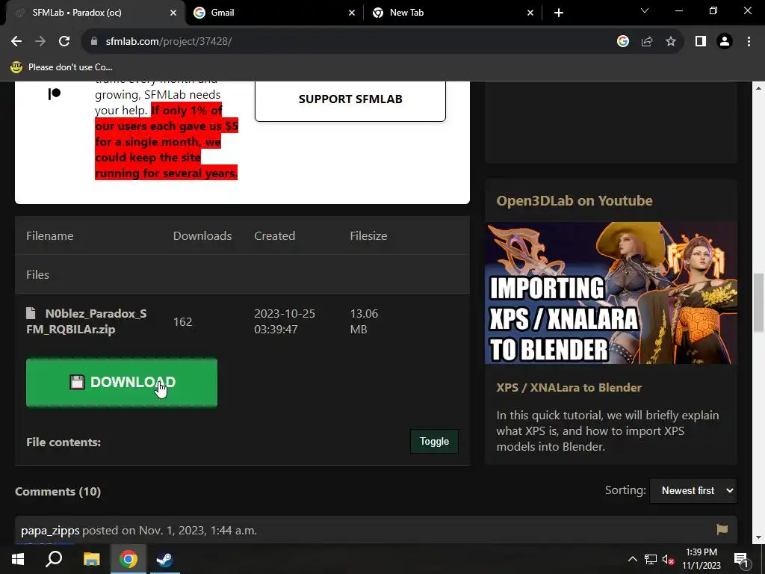
Task: Click the file icon beside N0blez_Paradox zip
Action: [x=31, y=313]
